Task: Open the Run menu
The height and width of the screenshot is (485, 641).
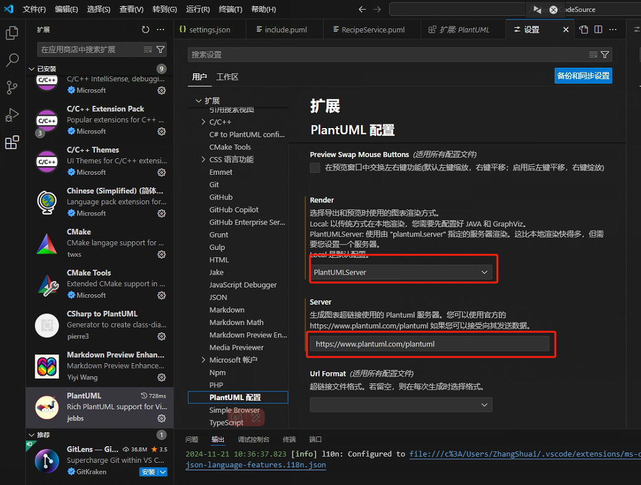Action: (x=197, y=9)
